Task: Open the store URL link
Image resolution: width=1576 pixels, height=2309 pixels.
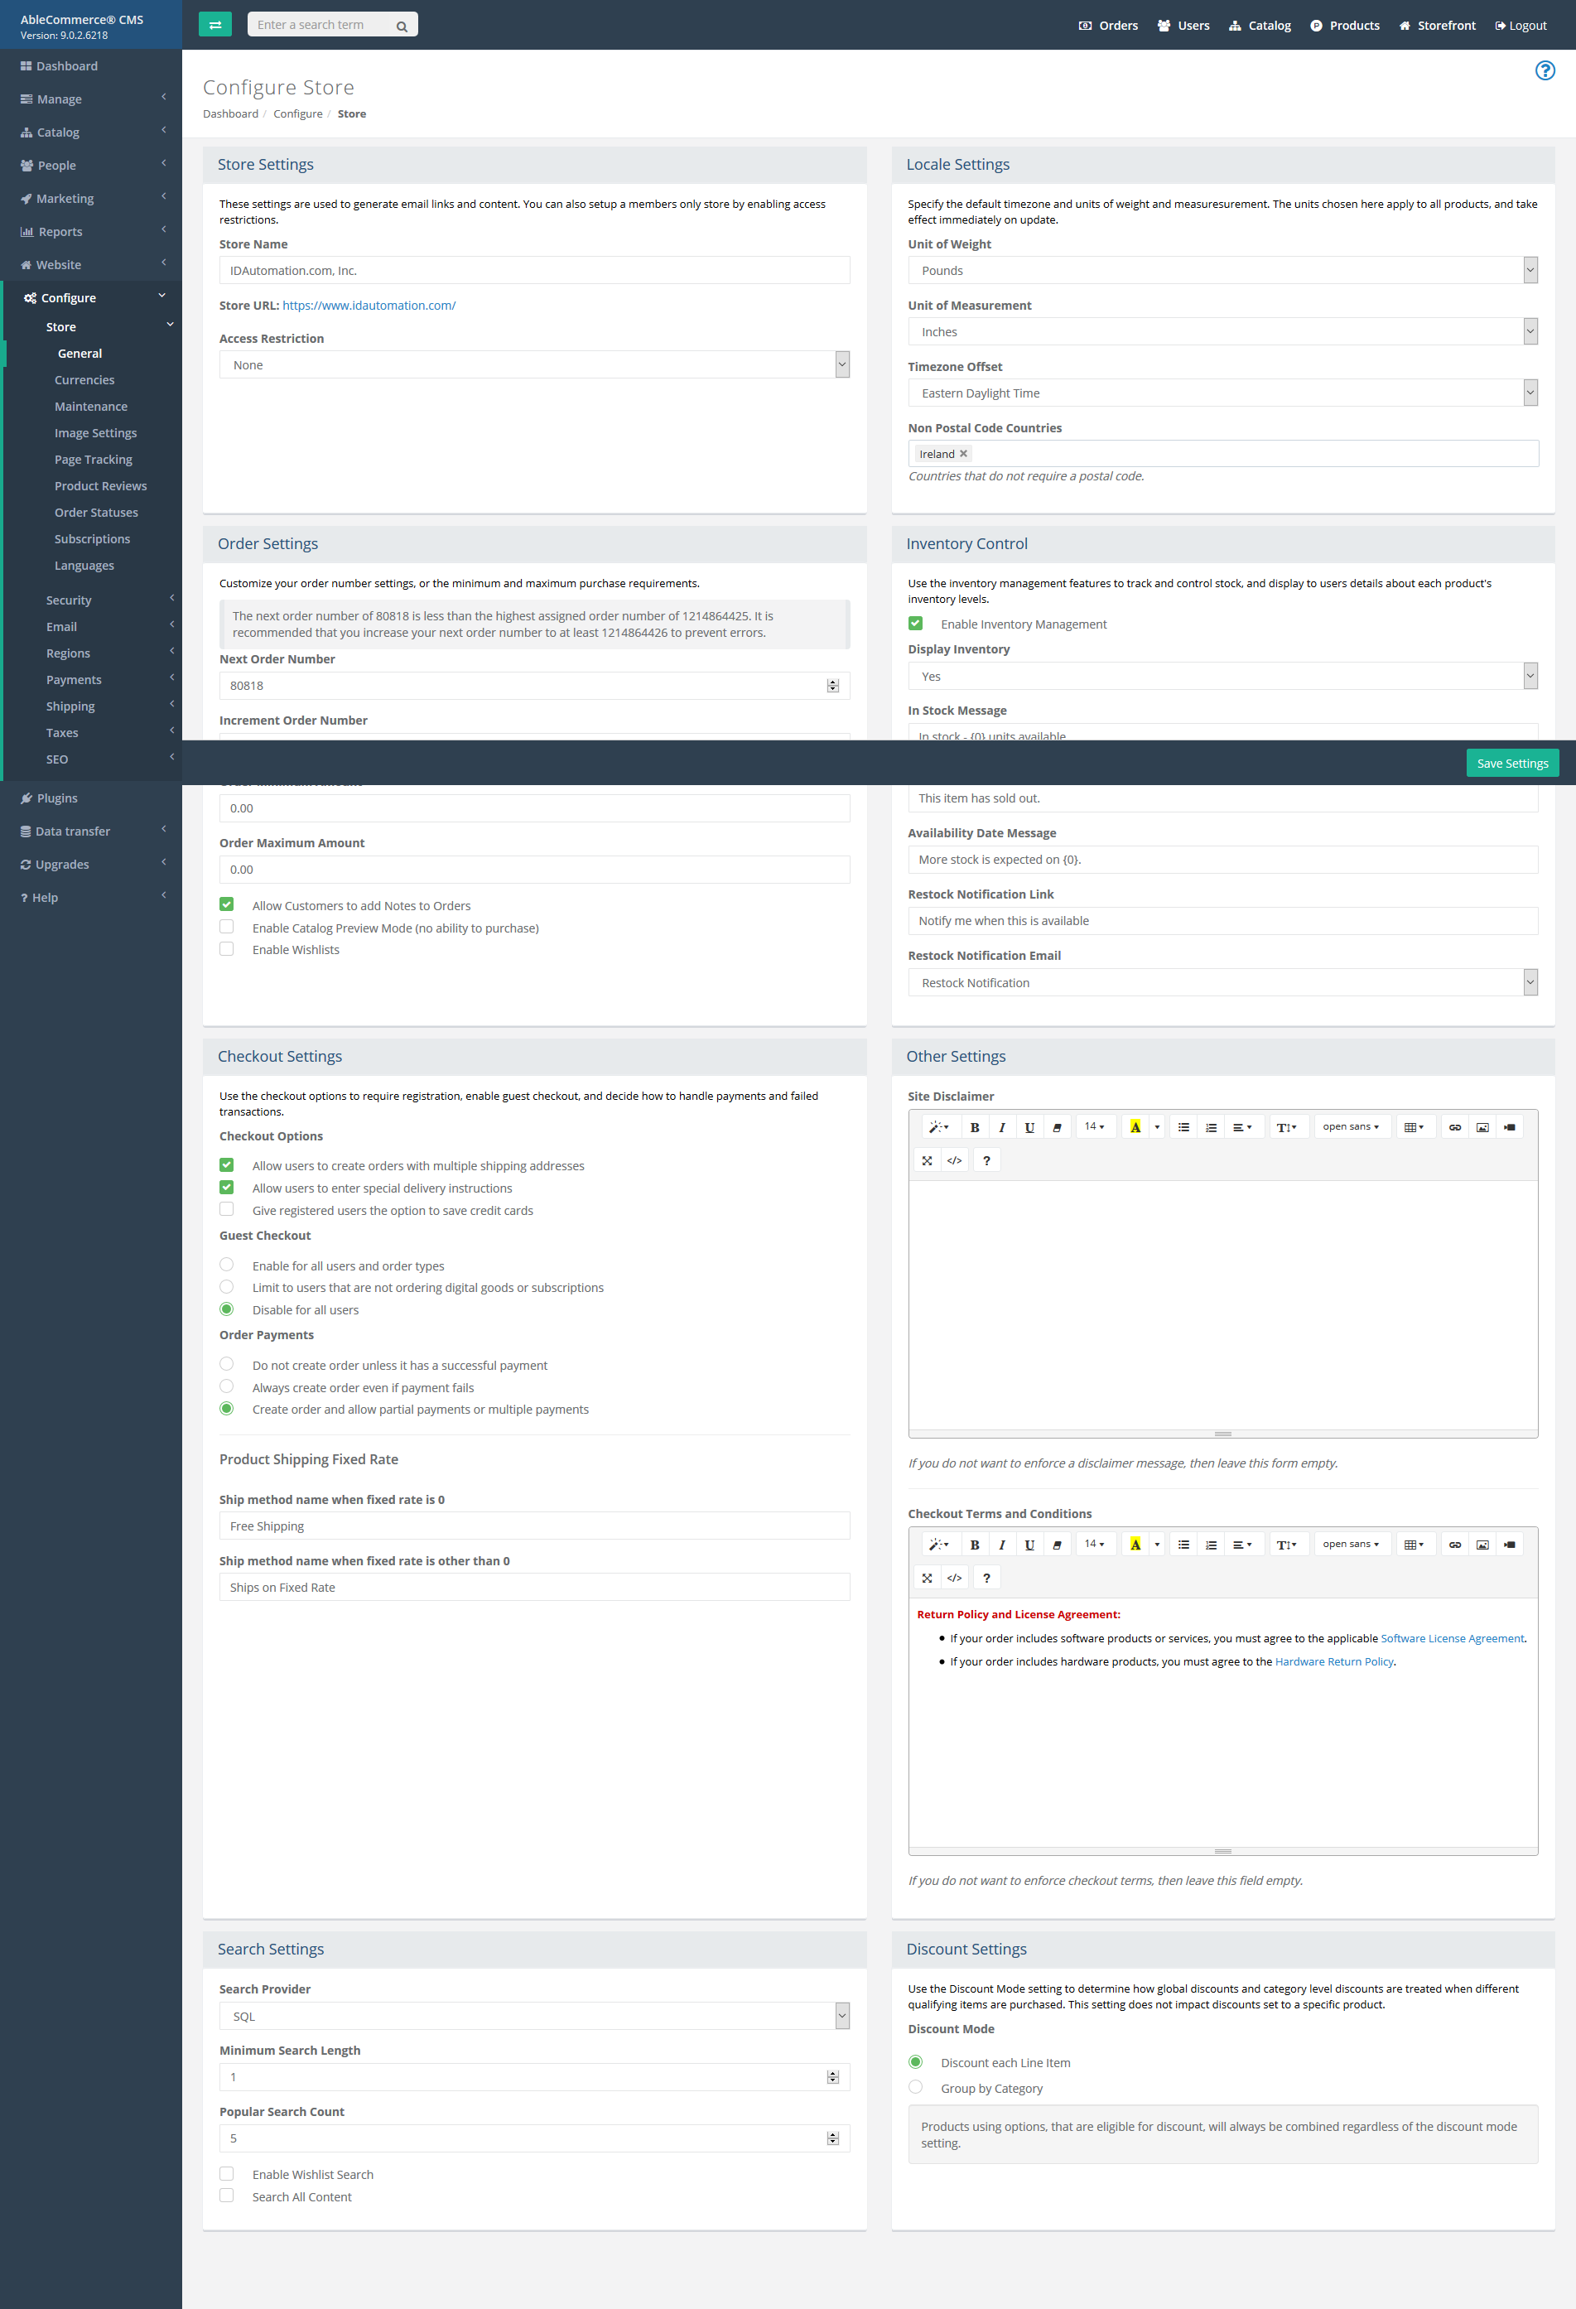Action: [x=369, y=305]
